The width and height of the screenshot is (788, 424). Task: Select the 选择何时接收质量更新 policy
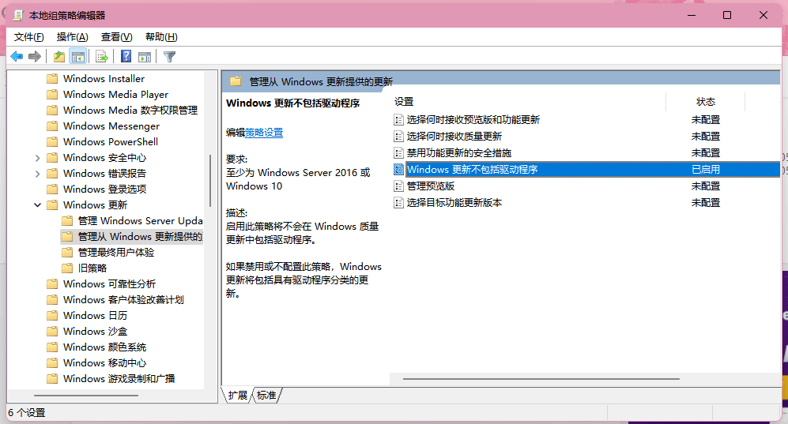tap(454, 137)
